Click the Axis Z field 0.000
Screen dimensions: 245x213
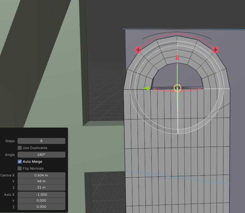coord(42,207)
